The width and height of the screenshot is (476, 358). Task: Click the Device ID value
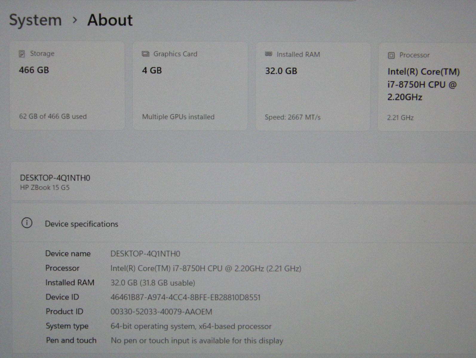185,297
